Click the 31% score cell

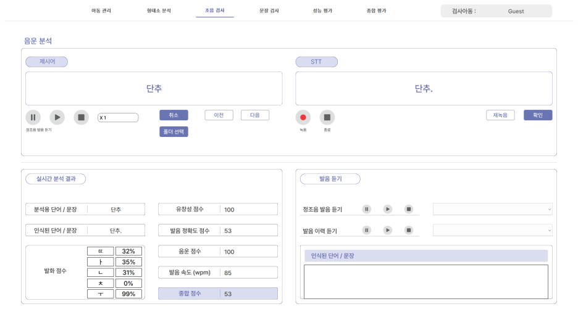coord(128,273)
